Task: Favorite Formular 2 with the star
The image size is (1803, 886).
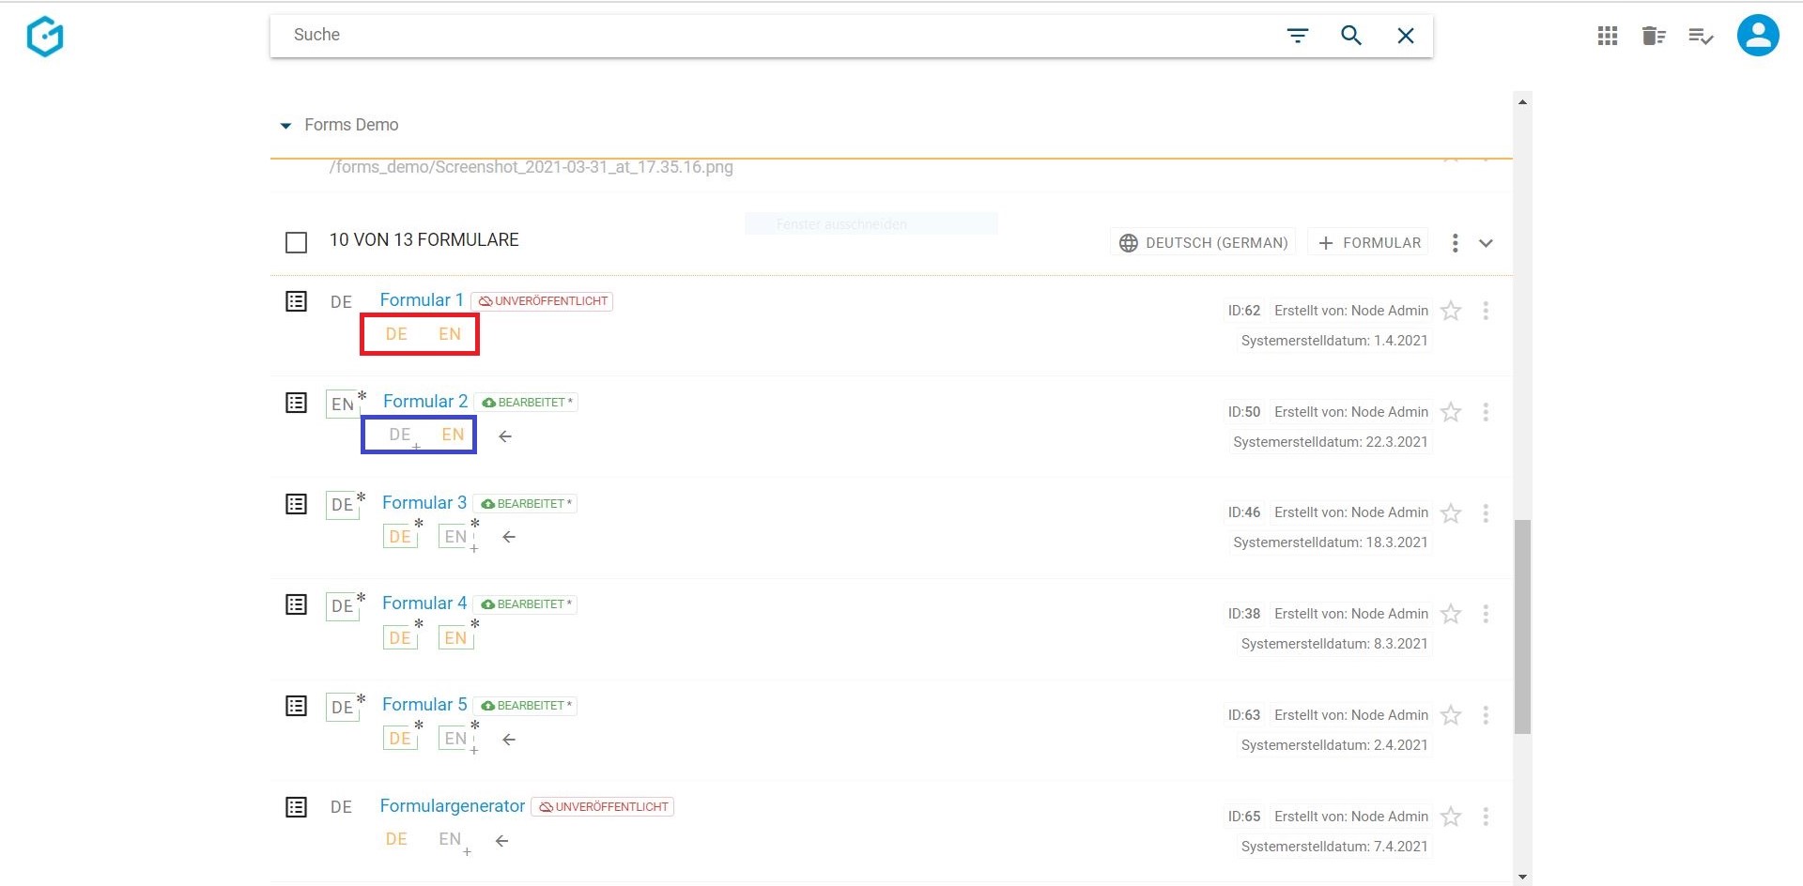Action: coord(1451,412)
